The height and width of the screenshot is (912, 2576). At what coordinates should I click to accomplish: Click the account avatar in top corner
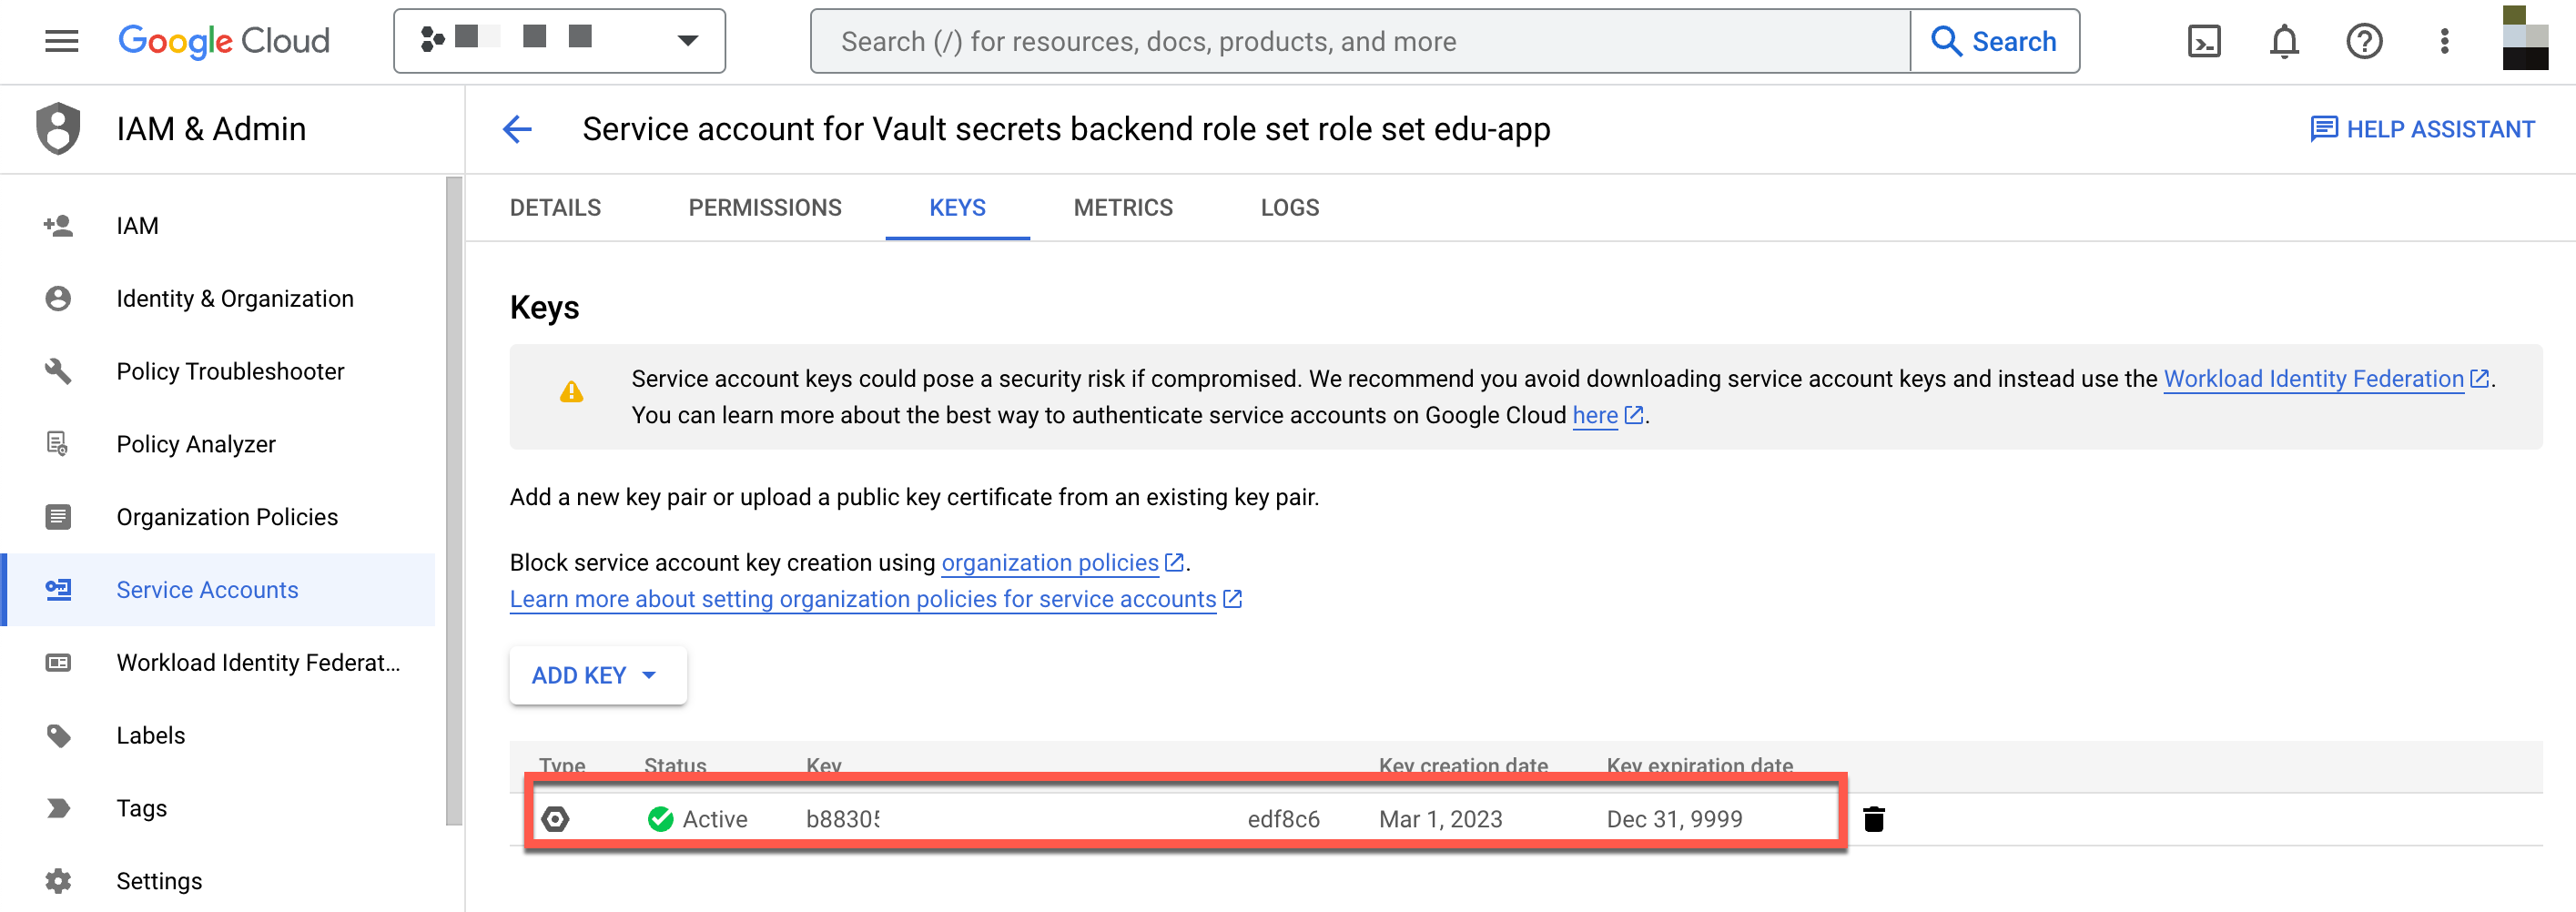(x=2524, y=39)
